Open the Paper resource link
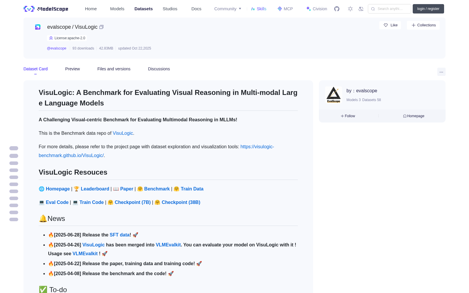469x293 pixels. [127, 189]
